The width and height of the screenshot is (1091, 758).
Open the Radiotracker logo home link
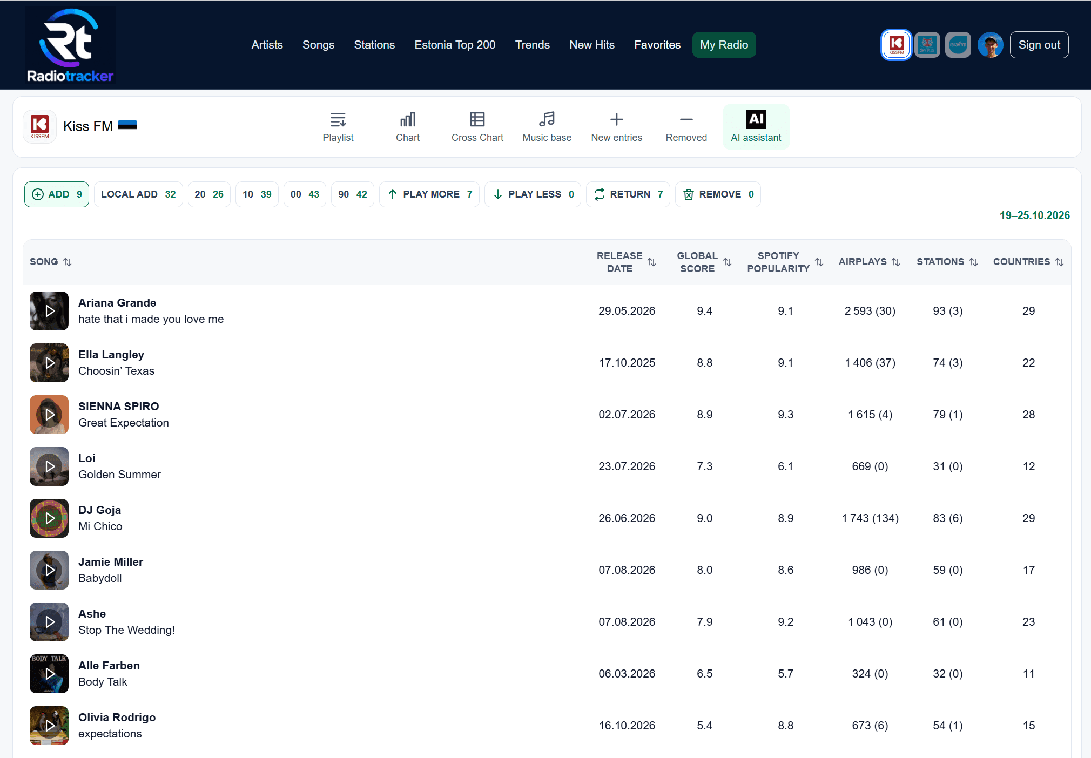(70, 45)
